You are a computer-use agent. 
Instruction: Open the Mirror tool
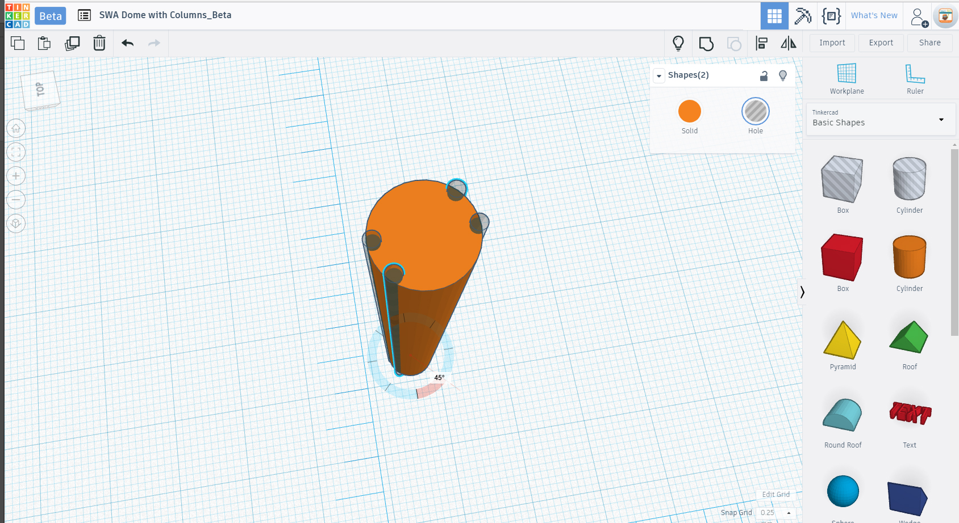789,43
